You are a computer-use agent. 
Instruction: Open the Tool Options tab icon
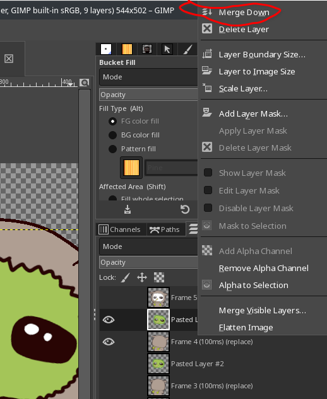[106, 49]
